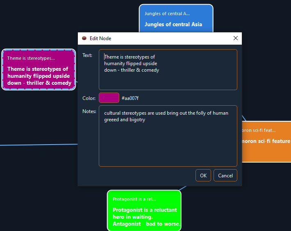Click the #aa007f color hex value
Viewport: 291px width, 231px height.
[x=130, y=98]
